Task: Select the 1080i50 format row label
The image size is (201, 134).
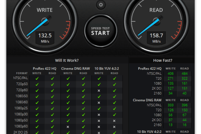Action: pos(22,96)
